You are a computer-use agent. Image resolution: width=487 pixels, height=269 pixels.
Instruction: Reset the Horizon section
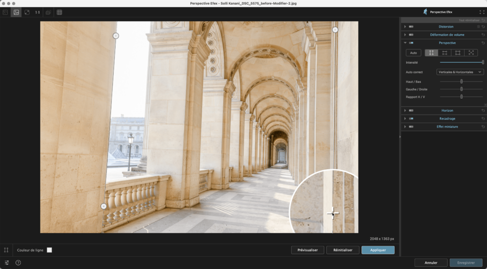click(483, 110)
